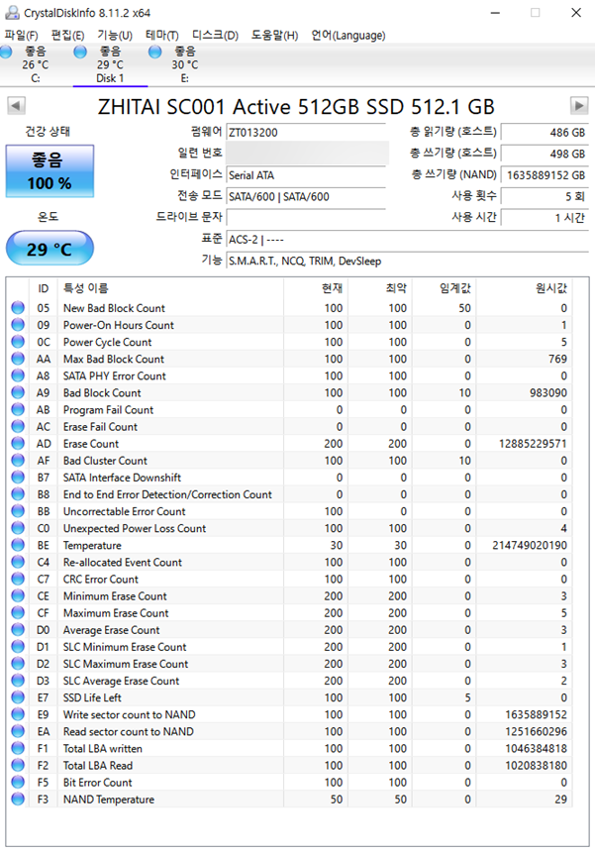Open the 기능(U) menu

coord(115,36)
